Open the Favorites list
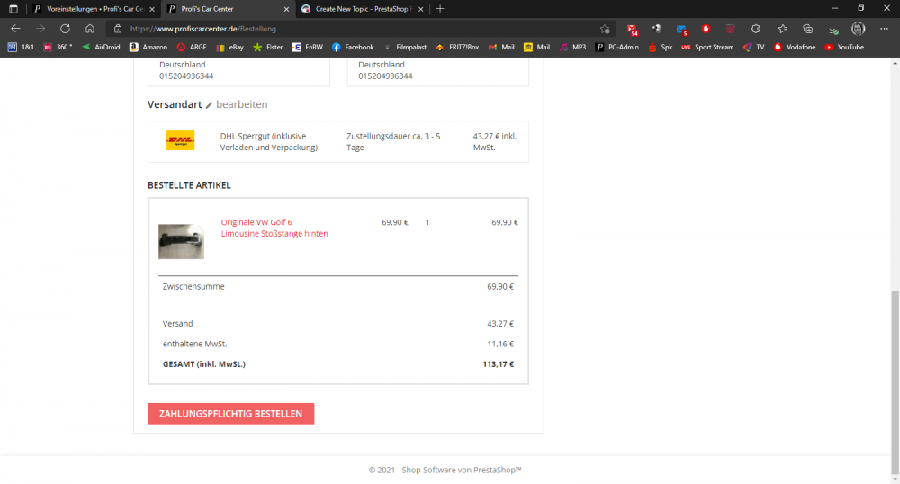This screenshot has width=900, height=484. point(783,29)
